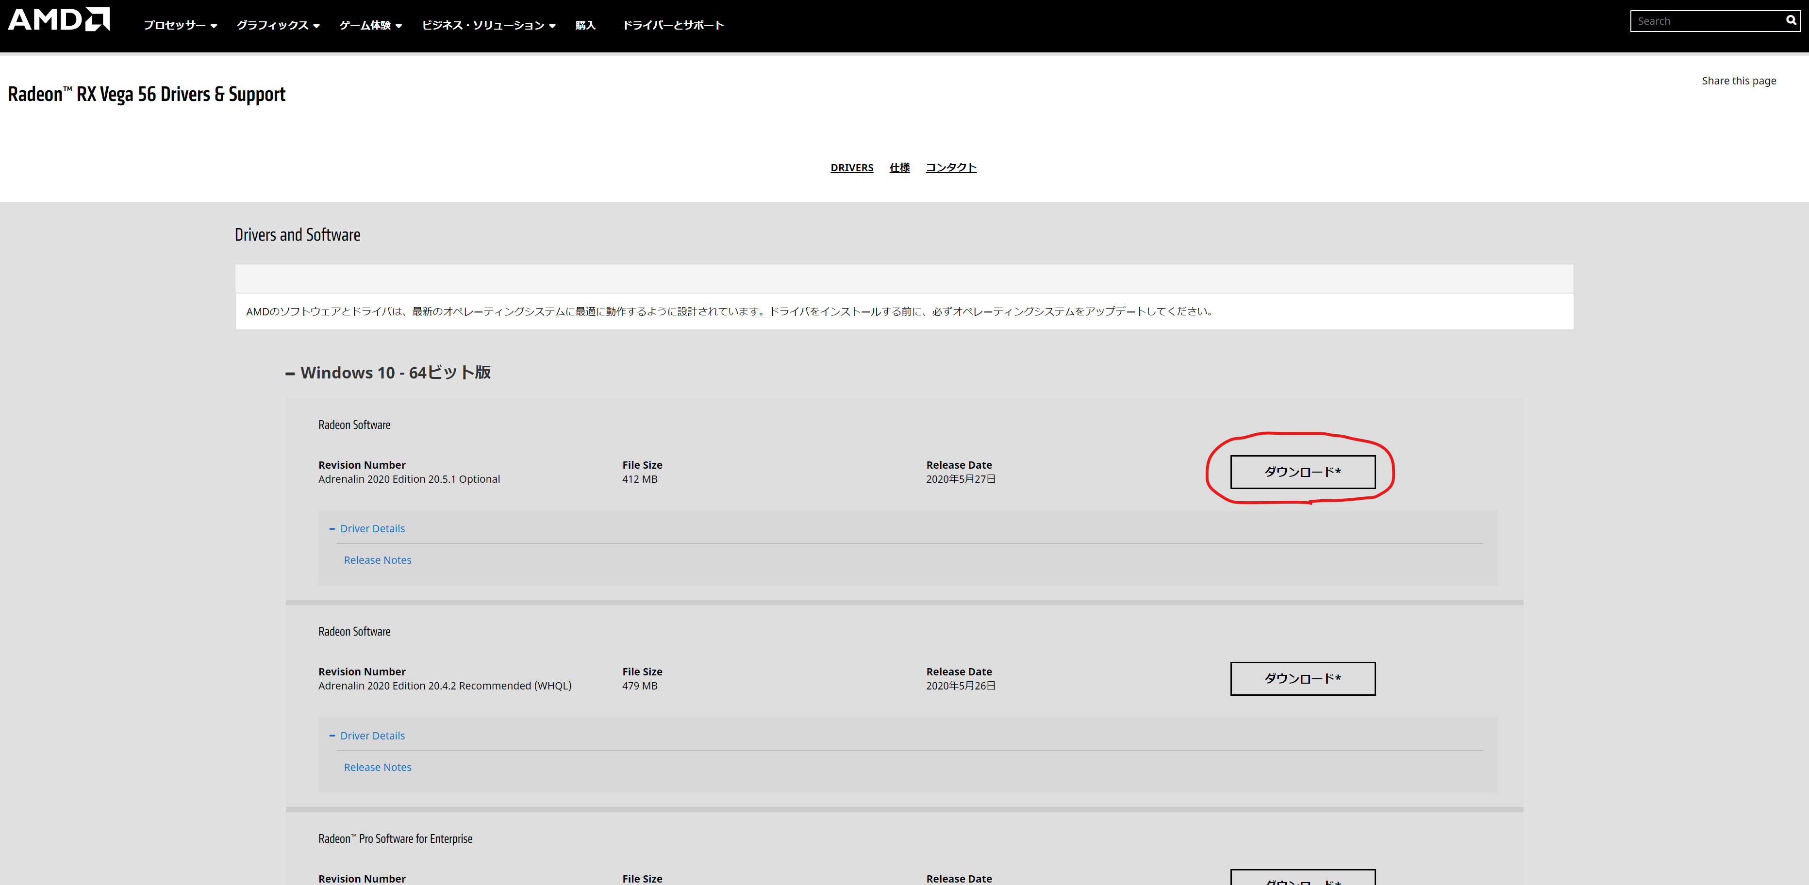Select the DRIVERS tab link
Image resolution: width=1809 pixels, height=885 pixels.
click(x=852, y=168)
